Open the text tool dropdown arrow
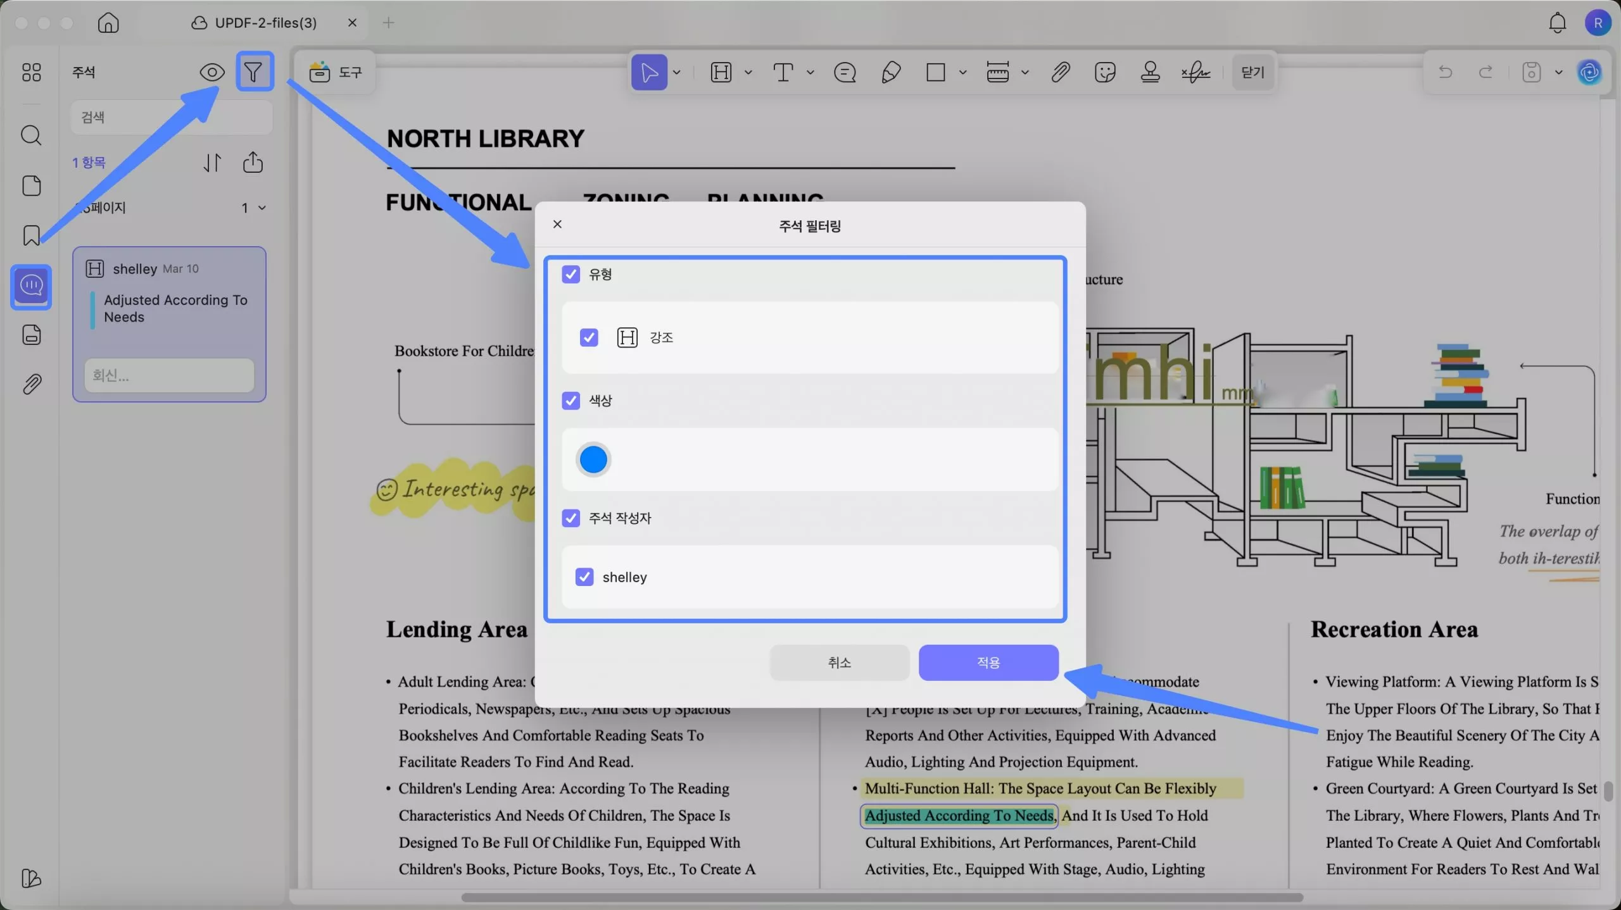1621x910 pixels. 810,72
